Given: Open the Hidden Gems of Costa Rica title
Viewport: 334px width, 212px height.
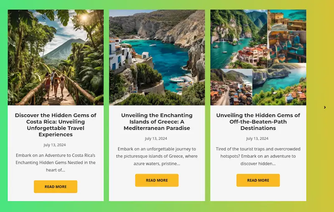Looking at the screenshot, I should coord(56,125).
